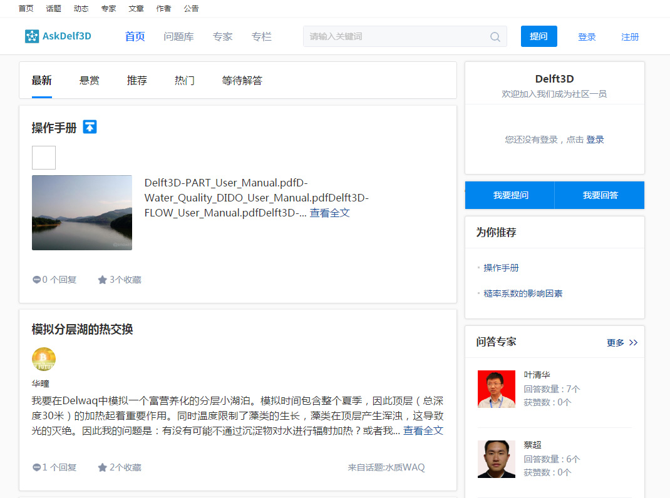Click 回答数量：7个 under 叶清华
The image size is (670, 498).
pos(552,389)
